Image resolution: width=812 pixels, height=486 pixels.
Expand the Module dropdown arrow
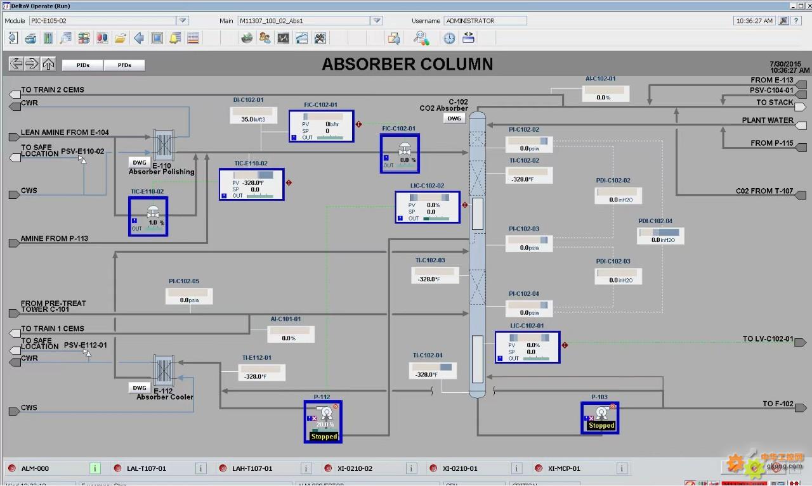(183, 20)
